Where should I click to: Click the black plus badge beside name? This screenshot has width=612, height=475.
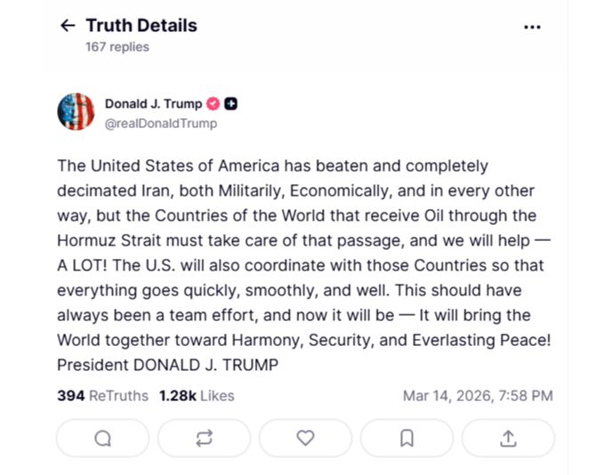coord(230,103)
